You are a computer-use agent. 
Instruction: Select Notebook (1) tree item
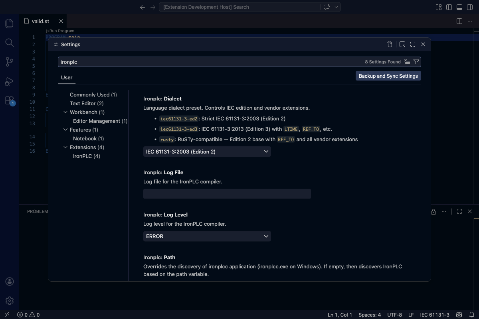click(88, 138)
